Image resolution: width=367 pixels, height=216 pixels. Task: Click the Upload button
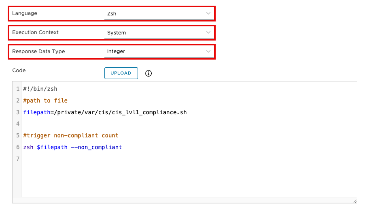[x=121, y=73]
